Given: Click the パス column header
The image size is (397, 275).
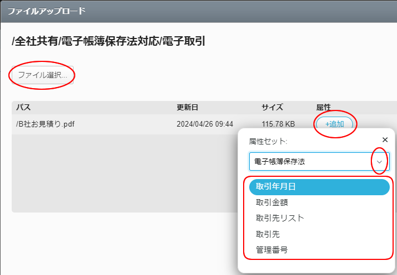Looking at the screenshot, I should [x=23, y=107].
